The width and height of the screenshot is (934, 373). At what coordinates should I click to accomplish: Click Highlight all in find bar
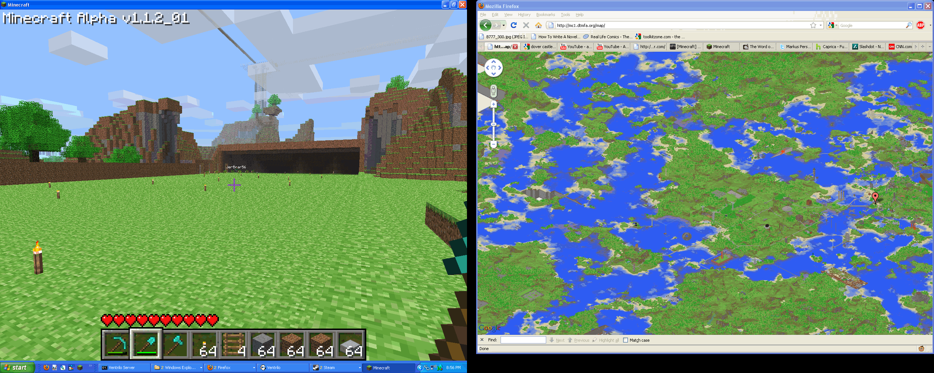tap(605, 340)
